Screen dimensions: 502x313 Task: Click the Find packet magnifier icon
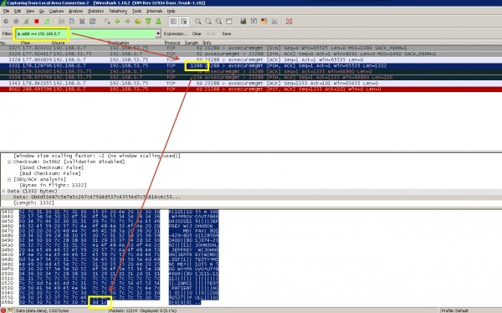(107, 22)
